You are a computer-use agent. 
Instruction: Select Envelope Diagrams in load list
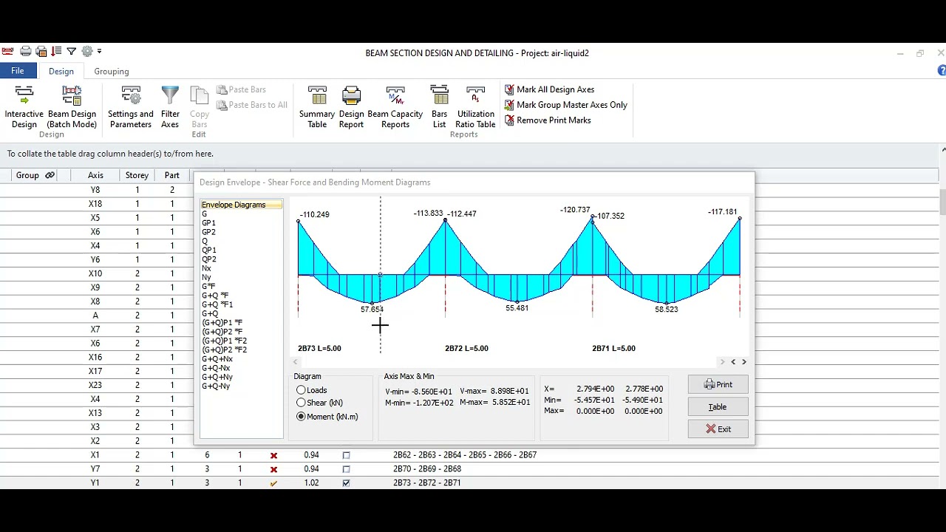point(241,205)
